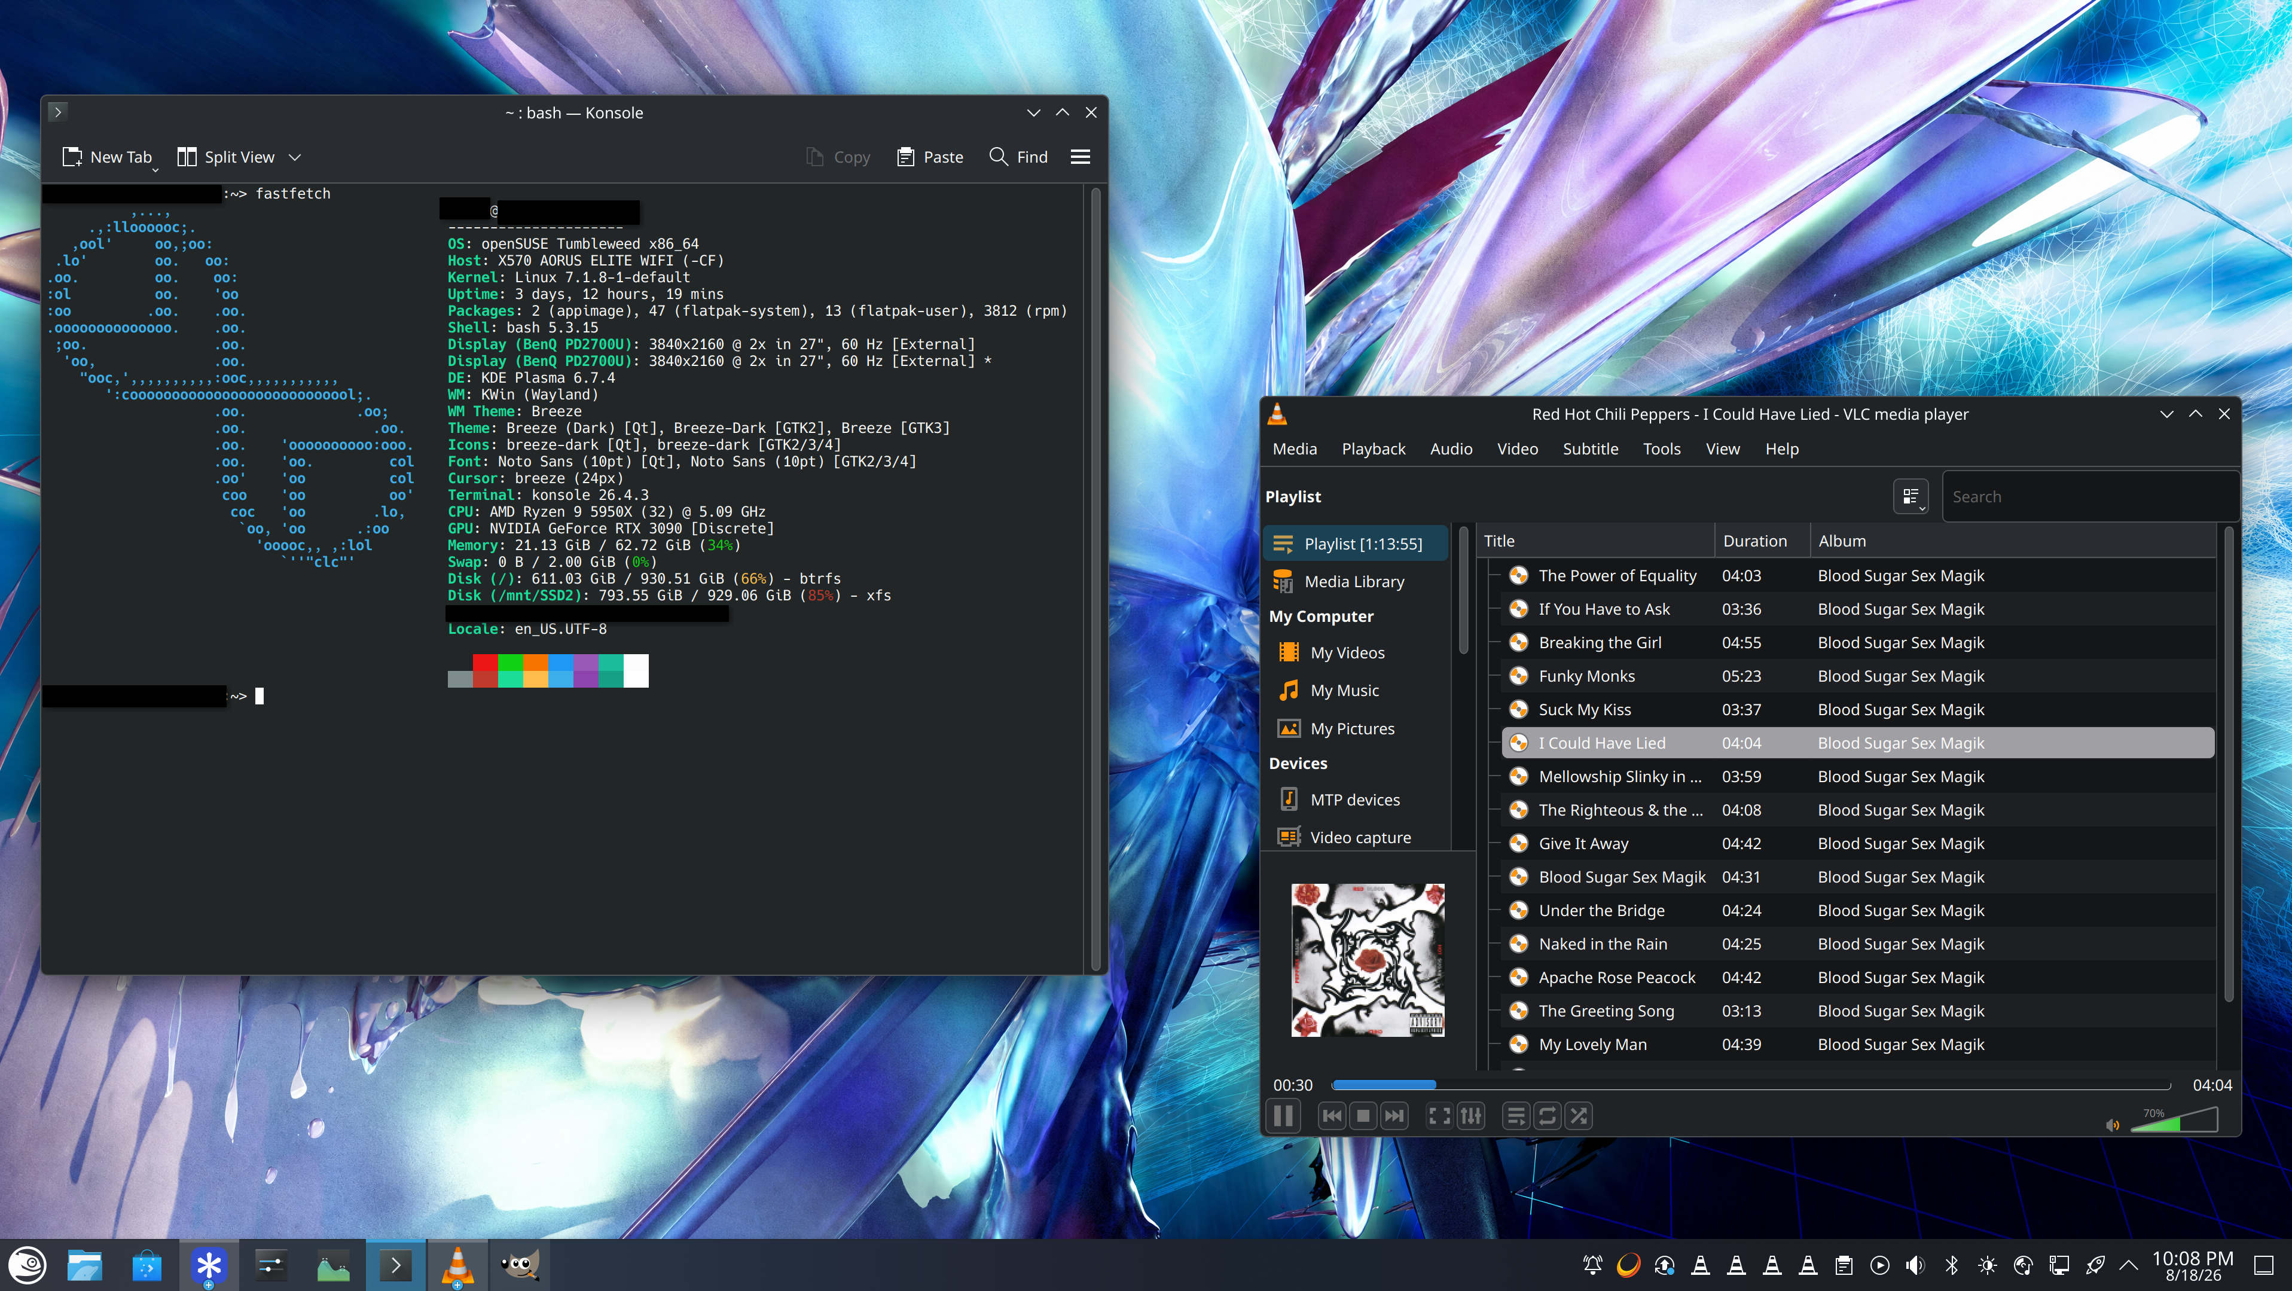Select track "My Lovely Man"
Image resolution: width=2292 pixels, height=1291 pixels.
tap(1858, 1045)
